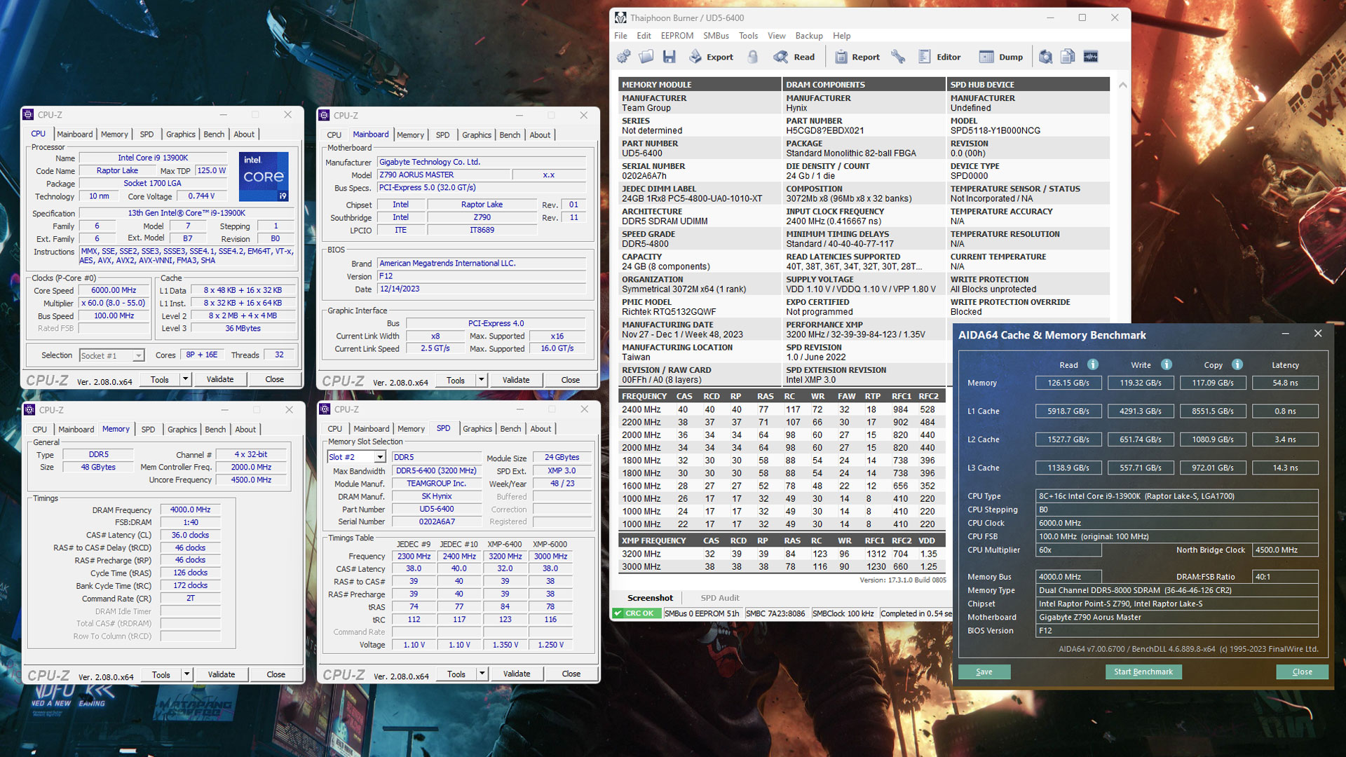Click the wrench icon in Thaiphoon Burner toolbar
This screenshot has height=757, width=1346.
[898, 57]
